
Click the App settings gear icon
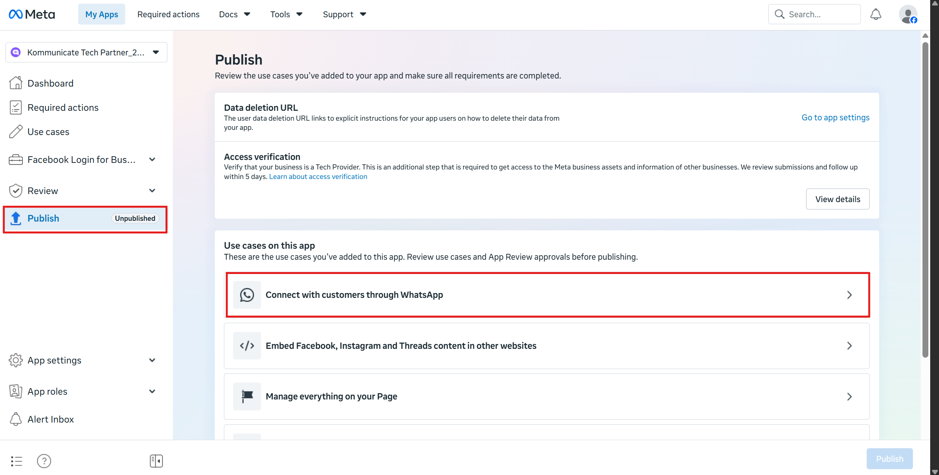(x=15, y=360)
